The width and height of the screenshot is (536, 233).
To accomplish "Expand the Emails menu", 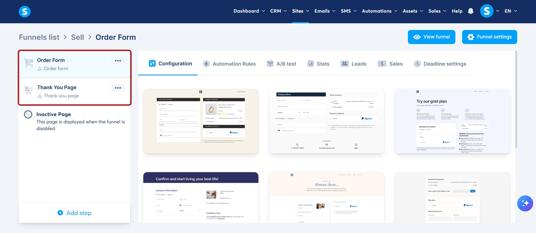I will 325,11.
